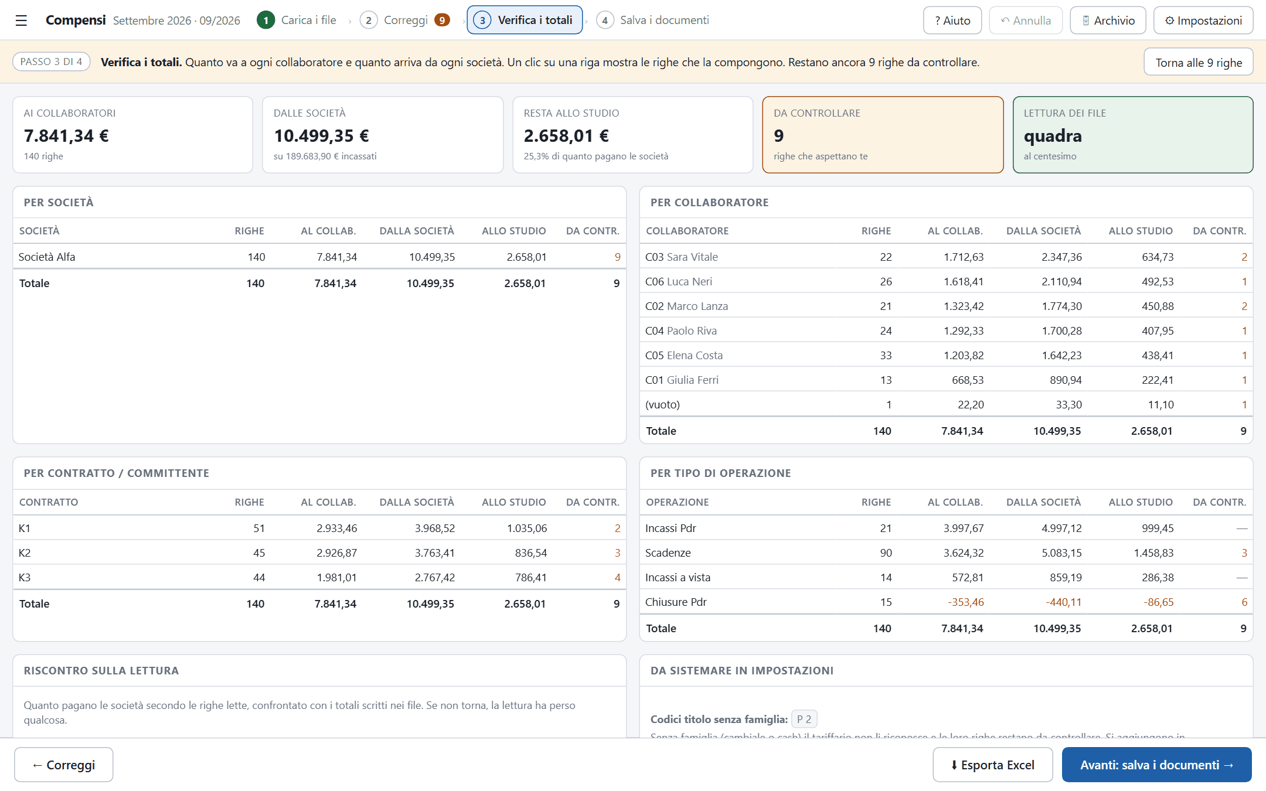The width and height of the screenshot is (1266, 791).
Task: Open the hamburger menu icon
Action: (21, 21)
